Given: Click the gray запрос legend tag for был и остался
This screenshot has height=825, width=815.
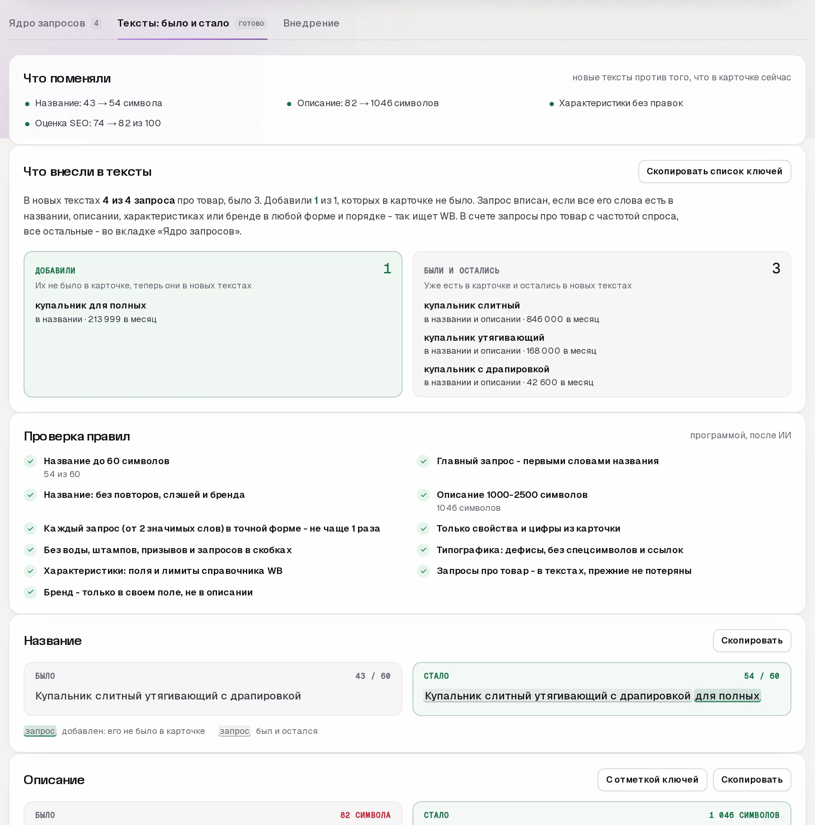Looking at the screenshot, I should (x=235, y=731).
